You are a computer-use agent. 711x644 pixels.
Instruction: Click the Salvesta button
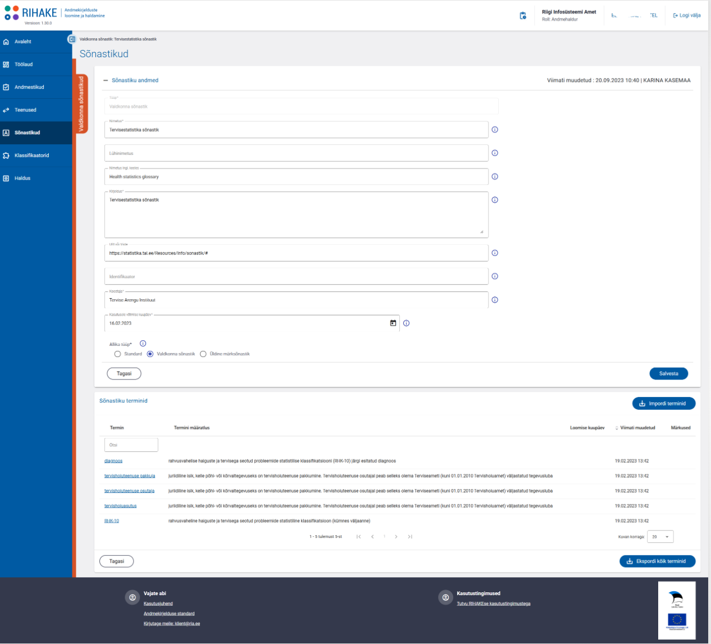pos(668,373)
